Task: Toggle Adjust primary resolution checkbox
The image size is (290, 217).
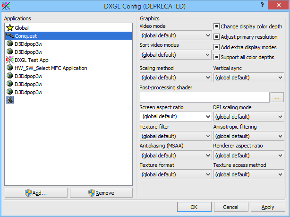Action: pos(216,37)
